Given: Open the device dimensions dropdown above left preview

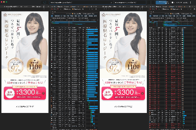Looking at the screenshot, I should tap(11, 6).
